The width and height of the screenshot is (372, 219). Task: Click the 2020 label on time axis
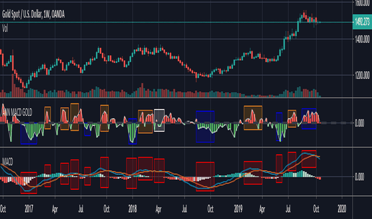coord(342,209)
